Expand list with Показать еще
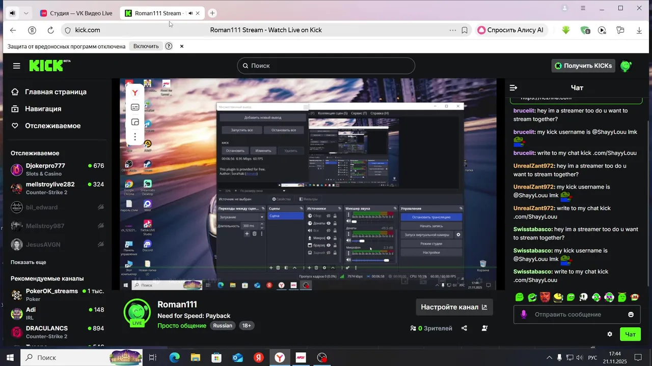Screen dimensions: 652x366 pos(29,262)
